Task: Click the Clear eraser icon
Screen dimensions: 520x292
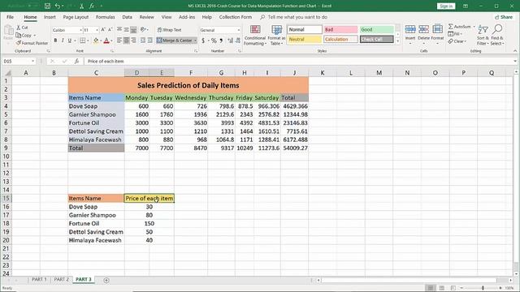Action: [450, 41]
